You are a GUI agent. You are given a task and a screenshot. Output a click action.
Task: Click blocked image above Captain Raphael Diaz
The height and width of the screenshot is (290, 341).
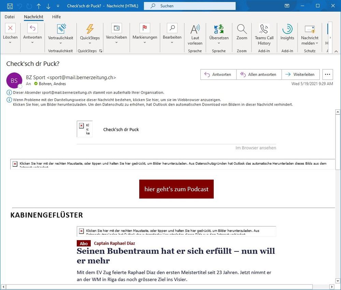(x=176, y=231)
